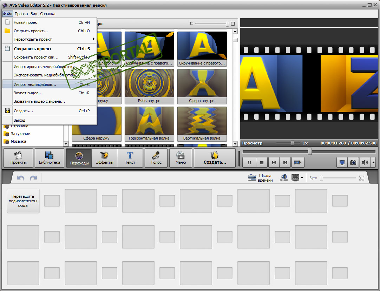The image size is (380, 291).
Task: Choose Сохранить проект как... menu item
Action: pos(50,57)
